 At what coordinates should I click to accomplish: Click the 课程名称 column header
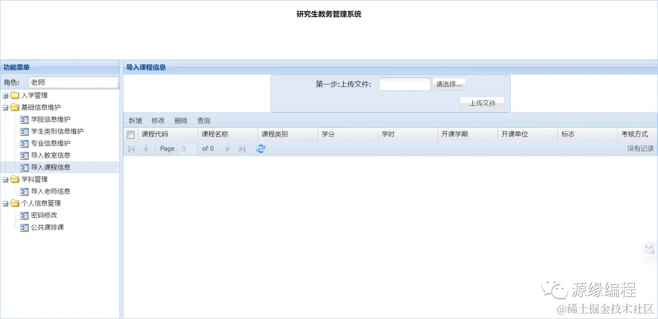228,135
